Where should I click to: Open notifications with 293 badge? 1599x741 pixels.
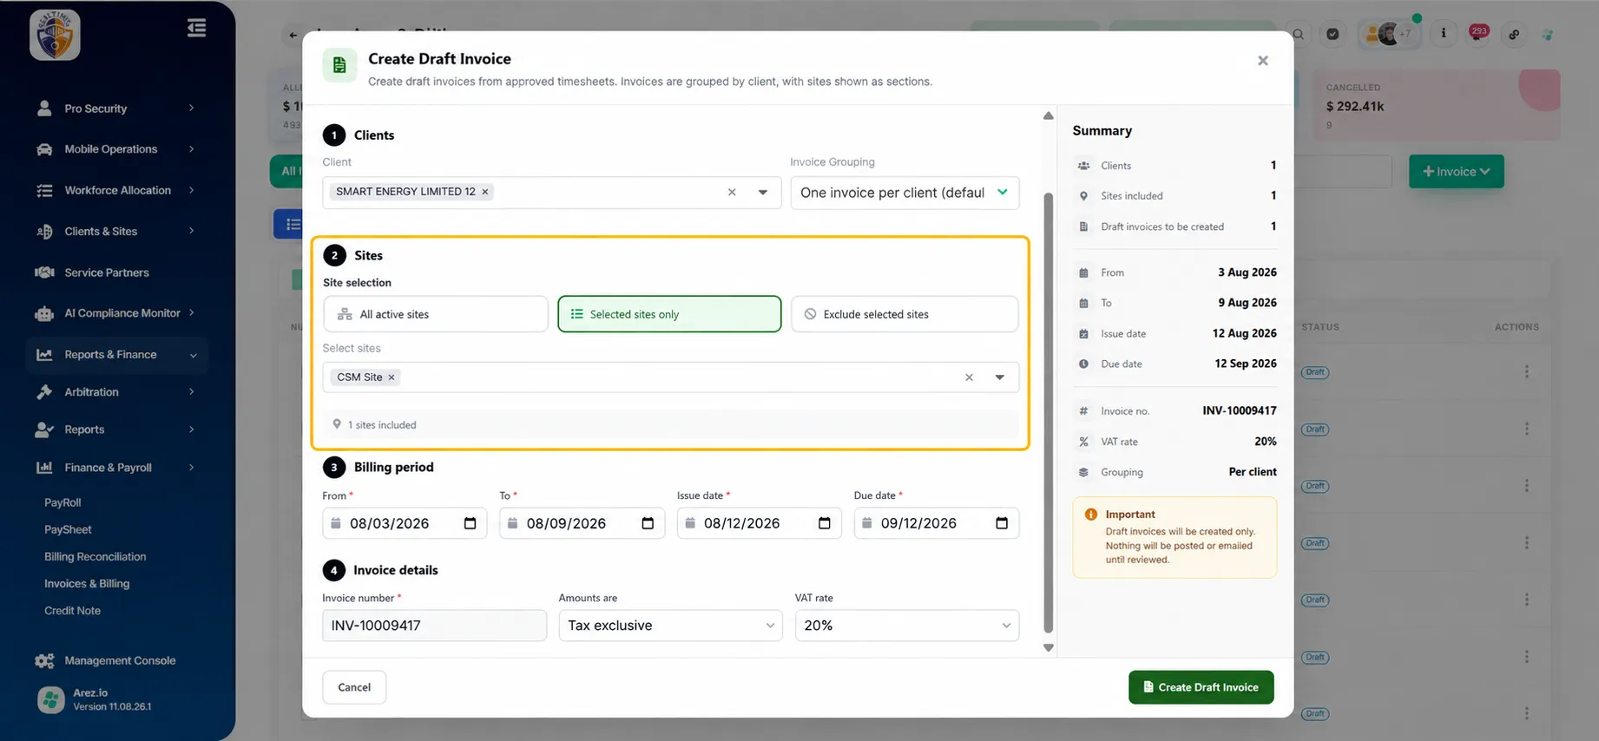tap(1478, 34)
